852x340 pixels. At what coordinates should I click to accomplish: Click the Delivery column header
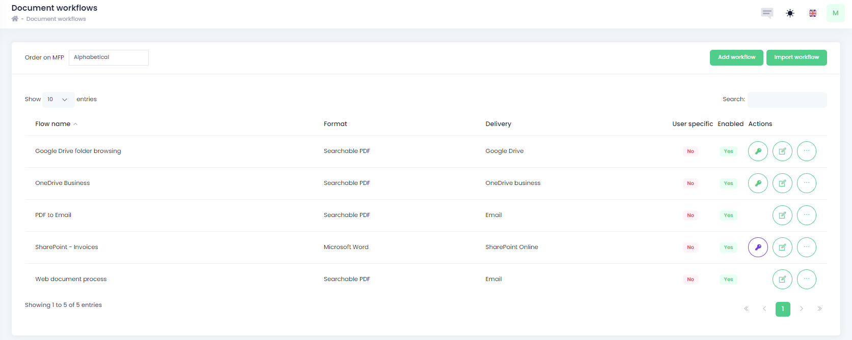click(x=498, y=124)
